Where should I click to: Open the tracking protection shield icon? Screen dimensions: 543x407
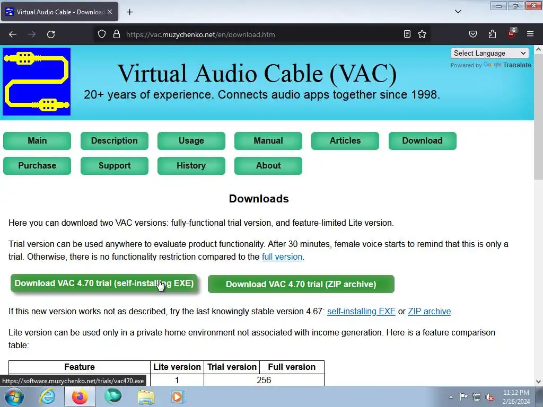(101, 34)
